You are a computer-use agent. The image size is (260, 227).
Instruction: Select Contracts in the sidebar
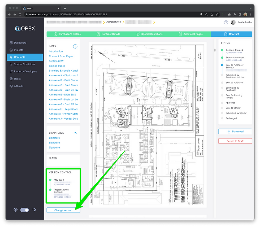(x=25, y=57)
